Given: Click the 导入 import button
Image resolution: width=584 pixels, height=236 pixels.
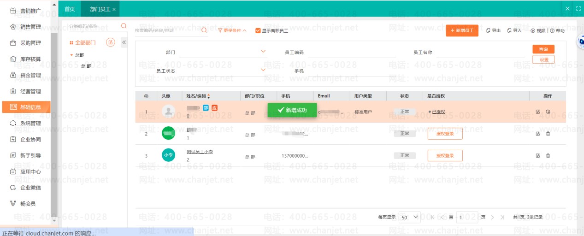Looking at the screenshot, I should point(514,30).
